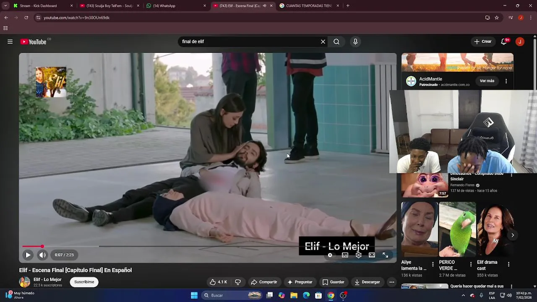Mute the video volume
Image resolution: width=537 pixels, height=302 pixels.
click(x=42, y=255)
